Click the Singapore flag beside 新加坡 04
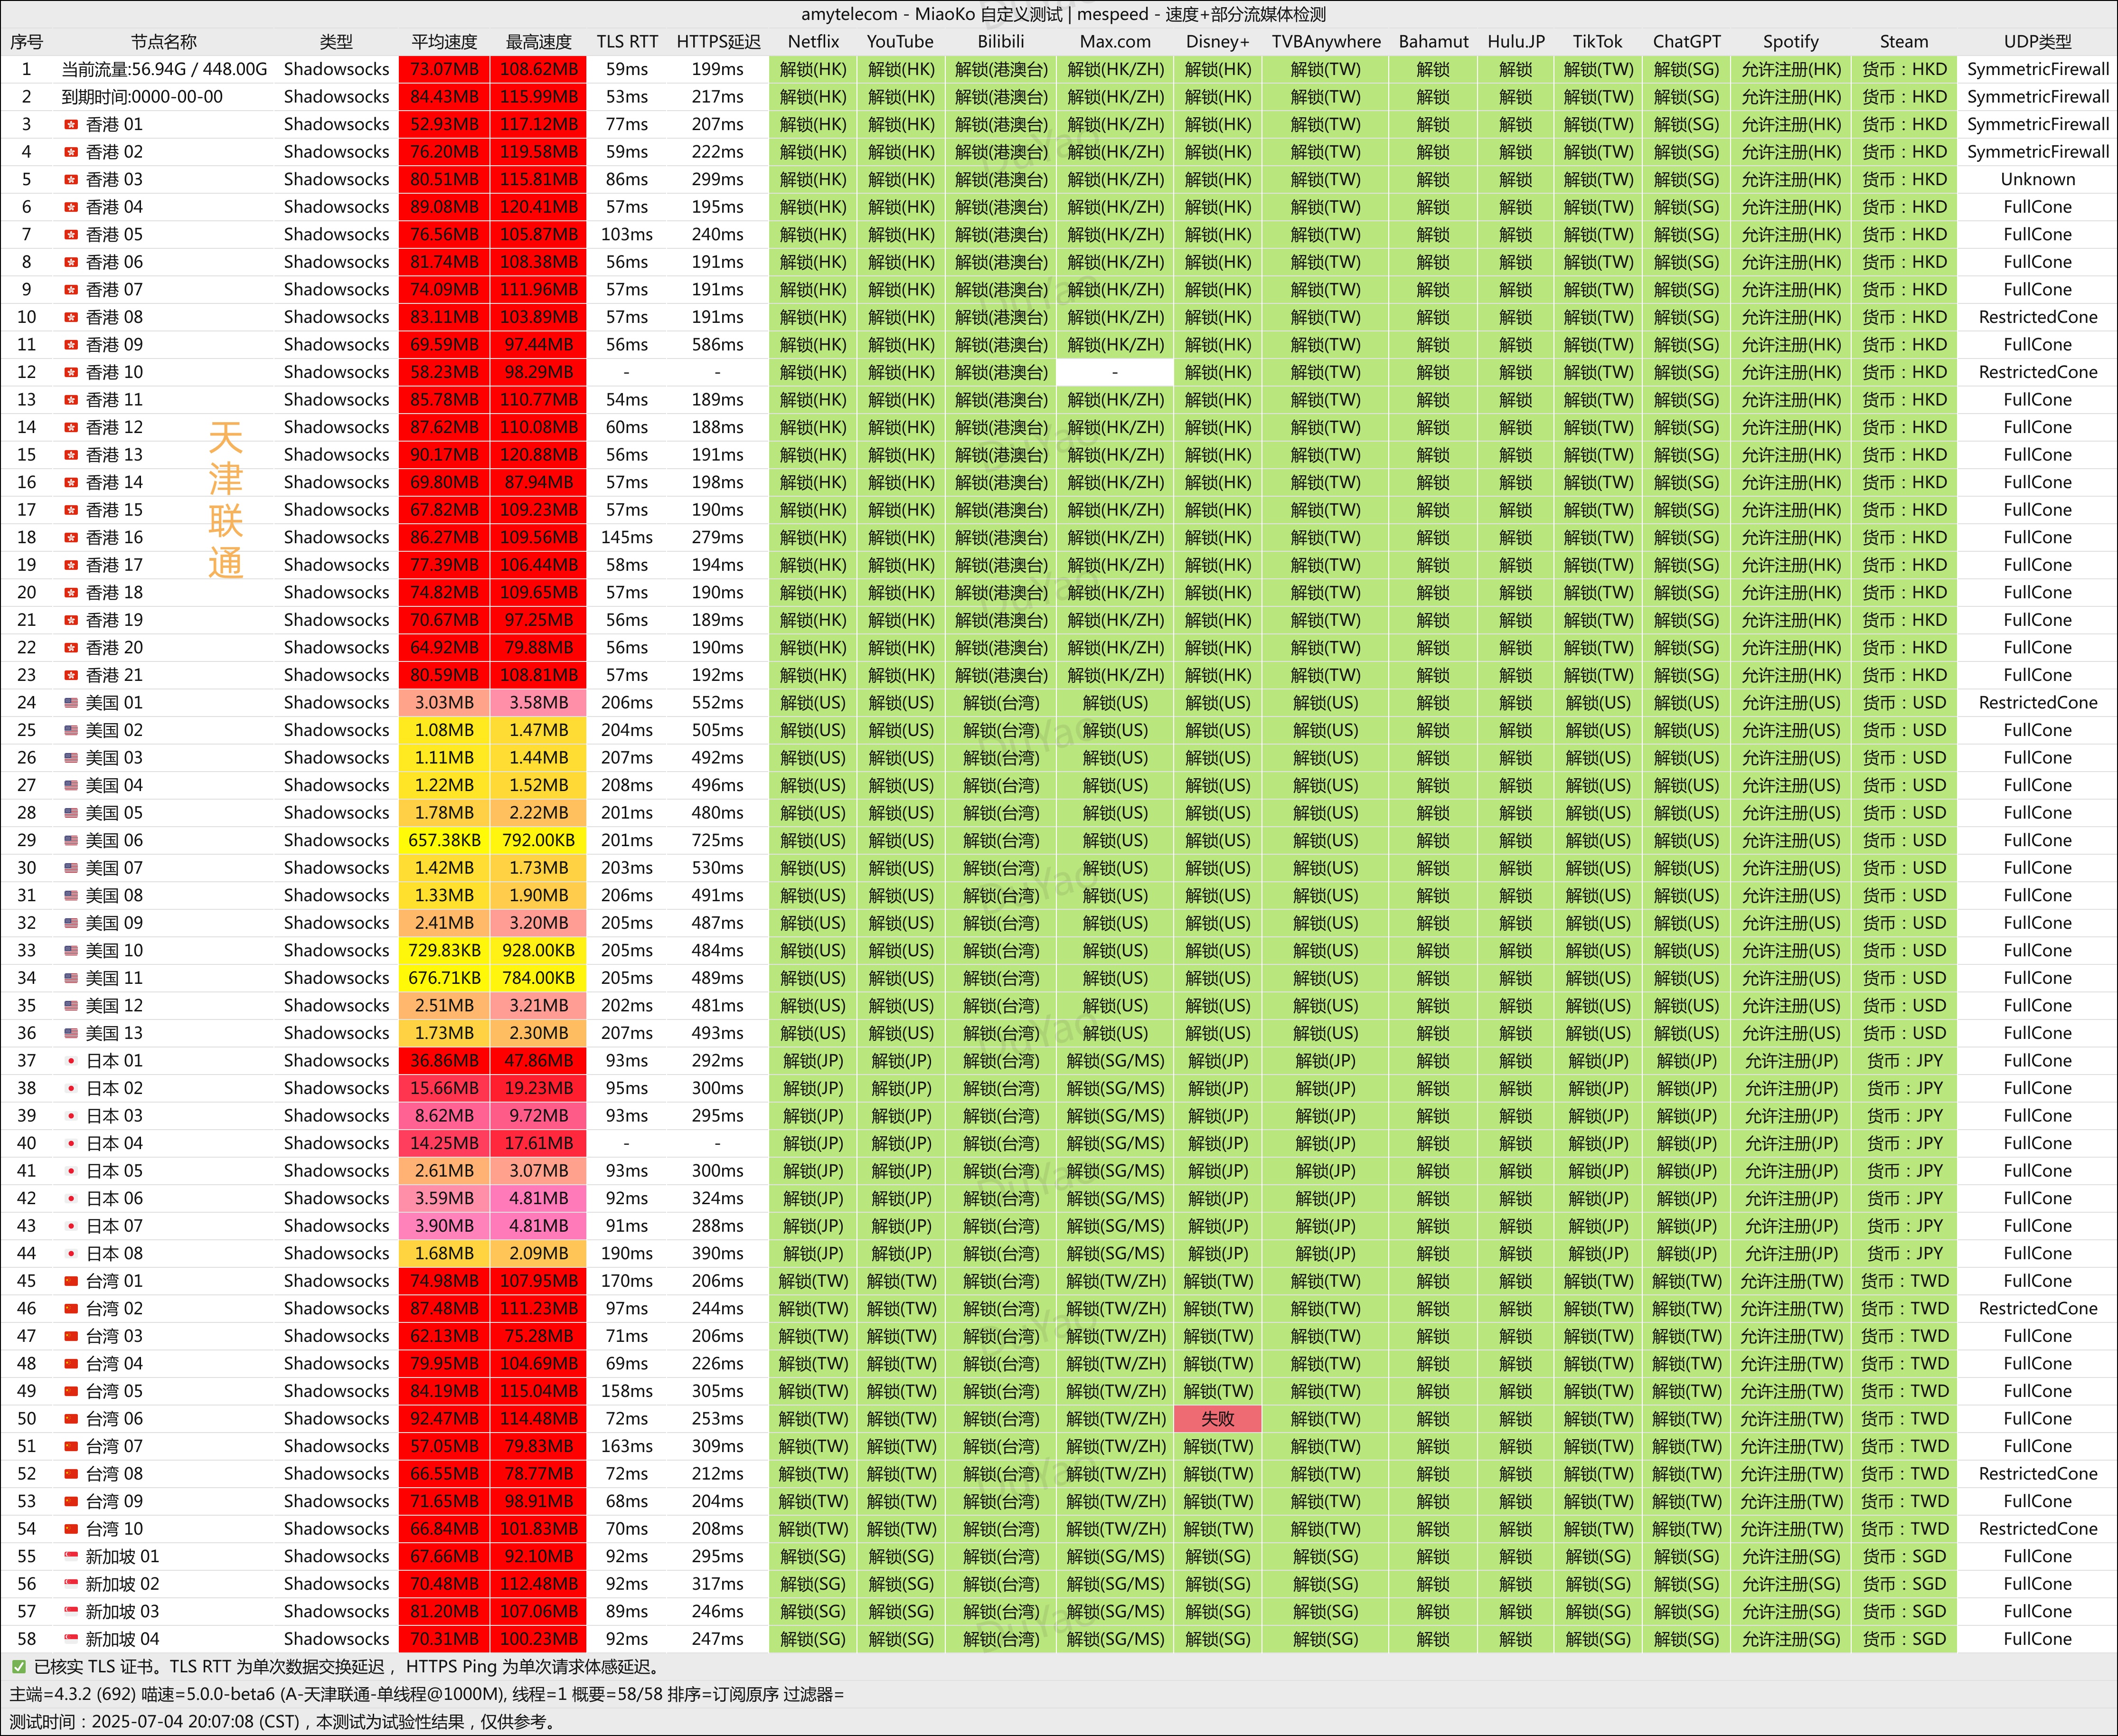This screenshot has width=2118, height=1736. (71, 1639)
